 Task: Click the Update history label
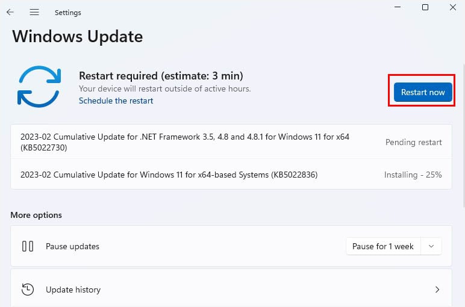pos(73,290)
